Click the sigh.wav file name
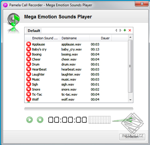The height and width of the screenshot is (145, 150). click(68, 84)
